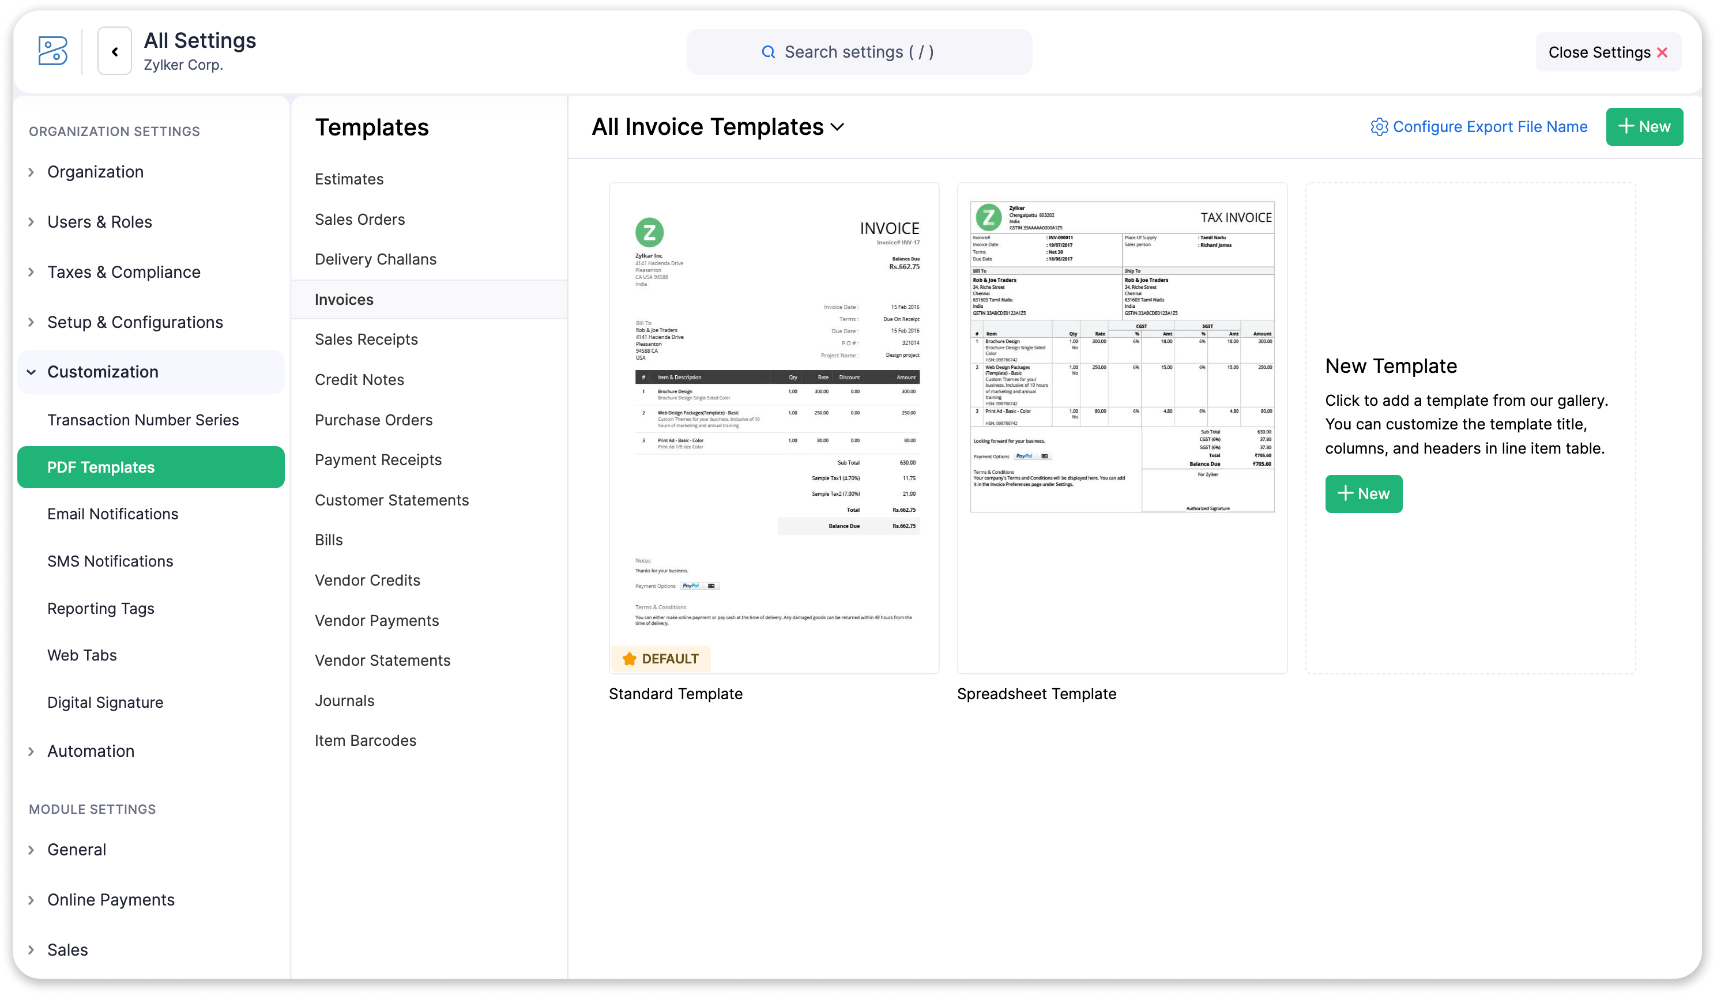The height and width of the screenshot is (996, 1717).
Task: Select Credit Notes templates
Action: pos(359,379)
